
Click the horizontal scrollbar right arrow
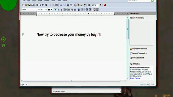[x=125, y=81]
